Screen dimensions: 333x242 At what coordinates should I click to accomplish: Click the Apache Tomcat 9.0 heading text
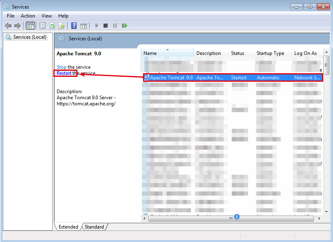coord(79,54)
